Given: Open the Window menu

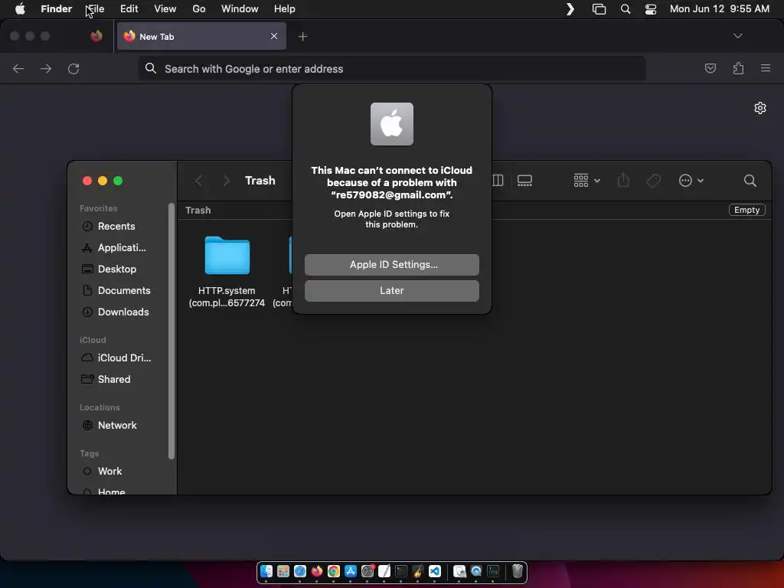Looking at the screenshot, I should 240,8.
